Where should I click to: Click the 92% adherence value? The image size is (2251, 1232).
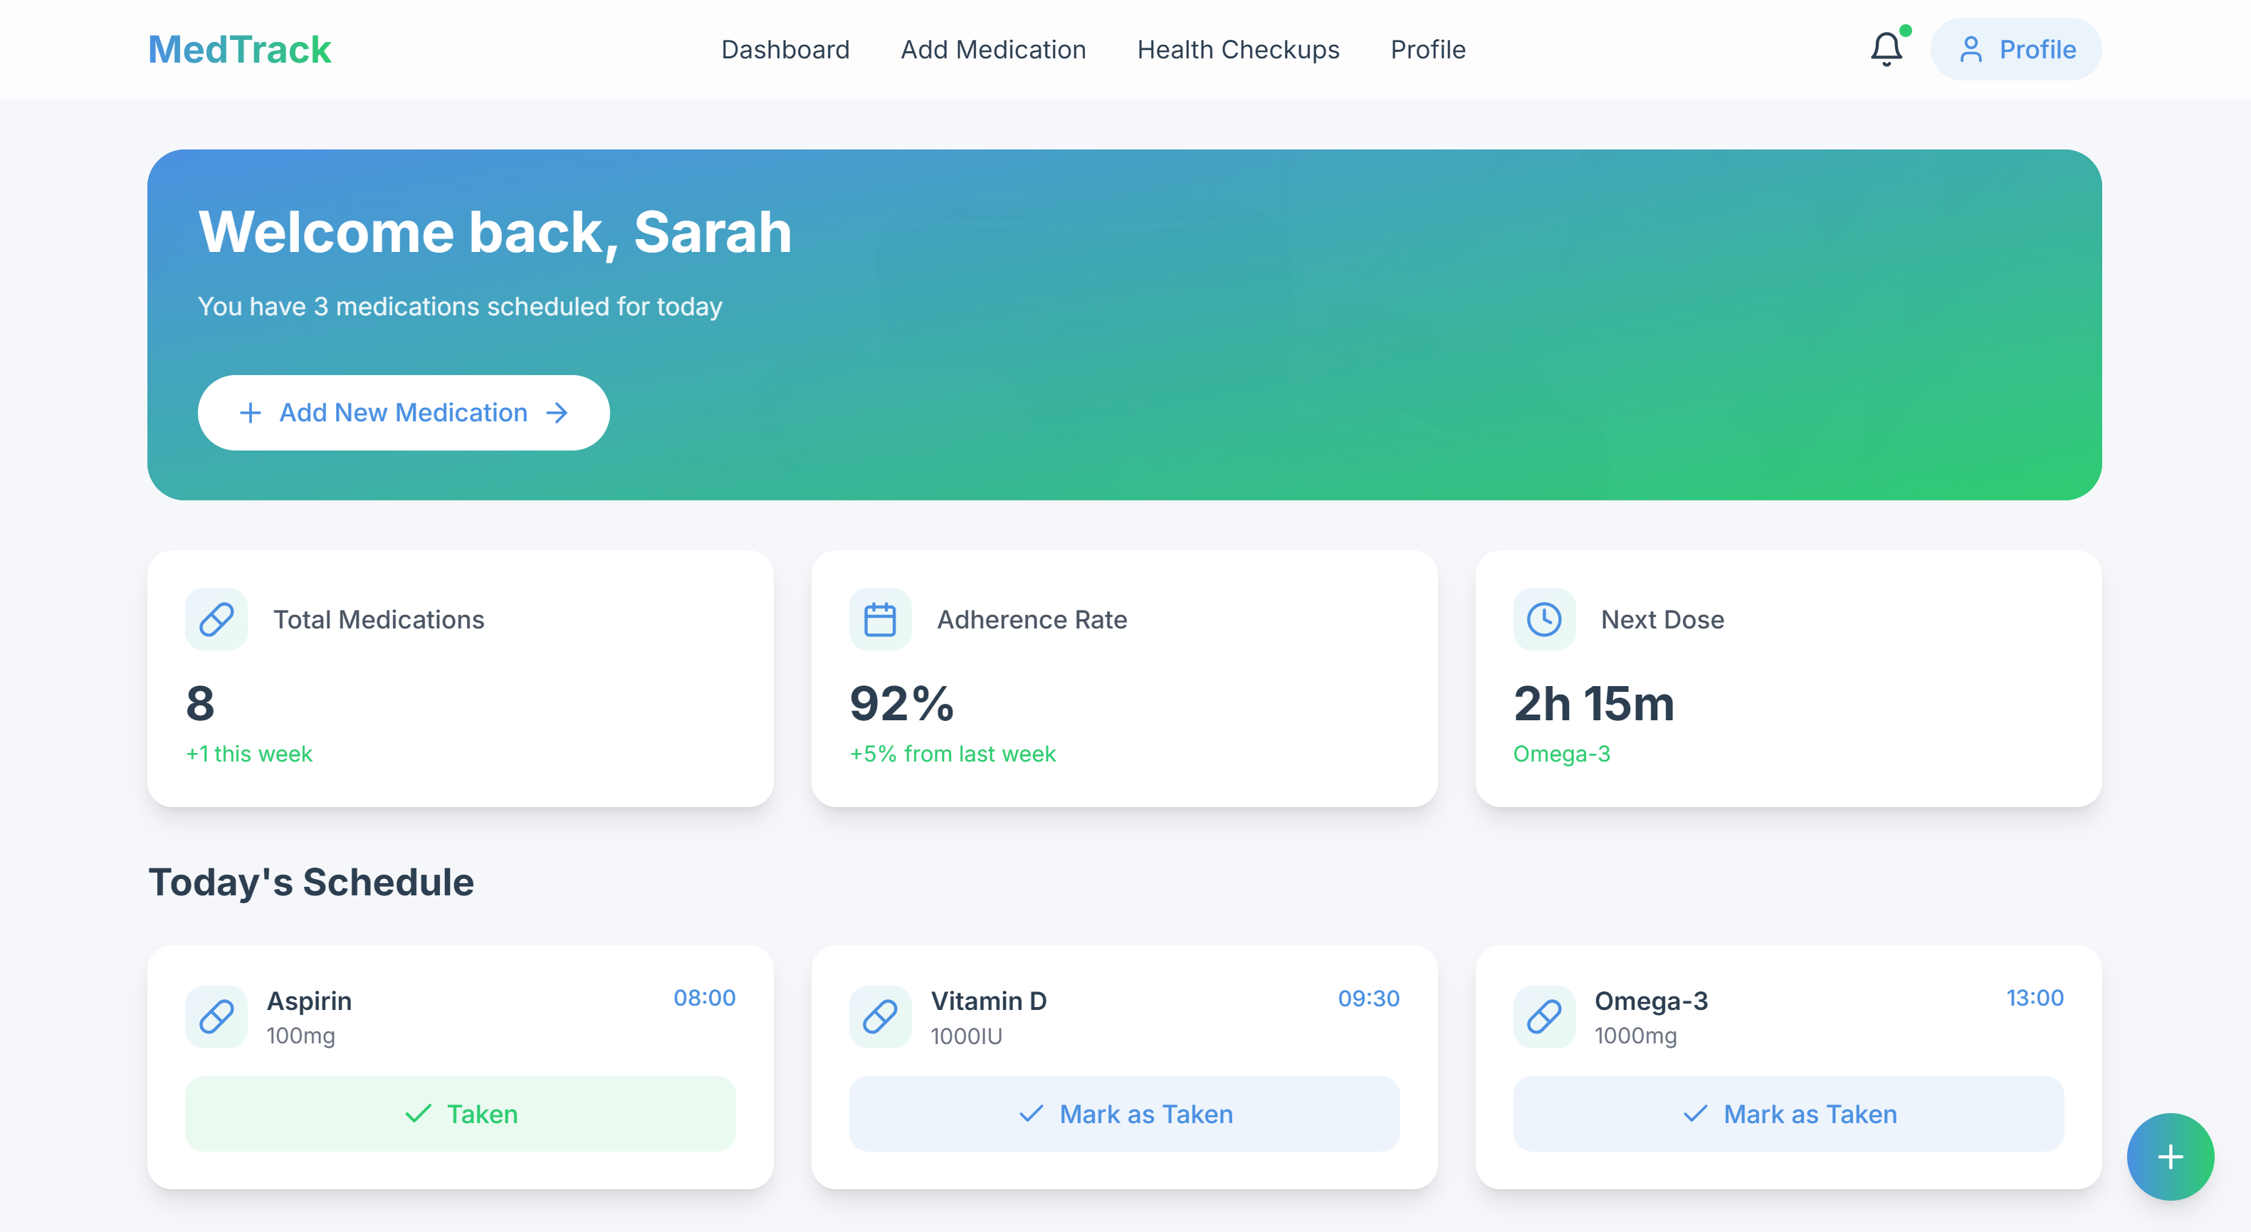coord(902,703)
